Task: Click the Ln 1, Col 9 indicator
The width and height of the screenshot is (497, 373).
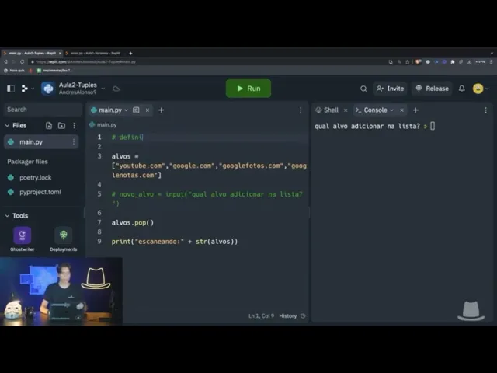Action: click(261, 316)
